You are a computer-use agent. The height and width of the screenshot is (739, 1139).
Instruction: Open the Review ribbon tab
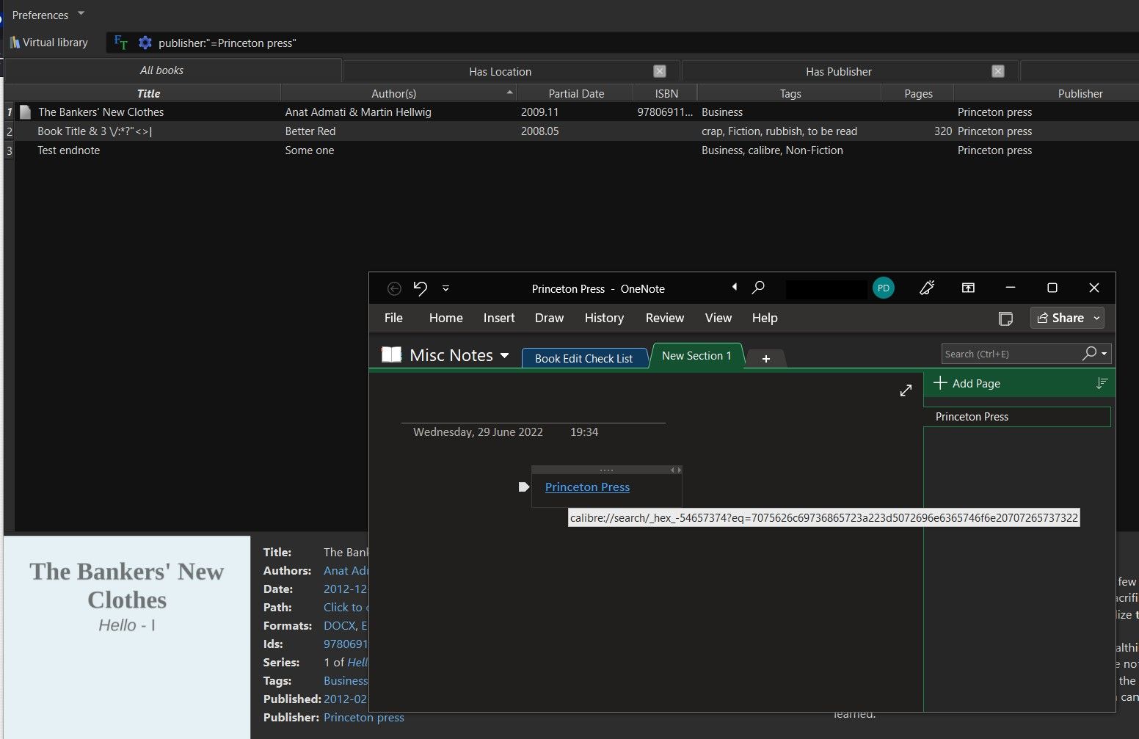pyautogui.click(x=665, y=318)
